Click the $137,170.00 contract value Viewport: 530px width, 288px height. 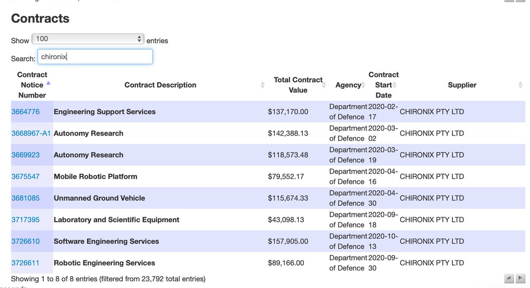point(288,112)
